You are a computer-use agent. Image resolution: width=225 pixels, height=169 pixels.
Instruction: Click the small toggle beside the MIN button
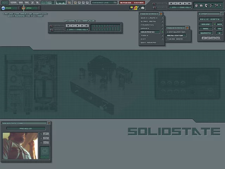(41, 138)
